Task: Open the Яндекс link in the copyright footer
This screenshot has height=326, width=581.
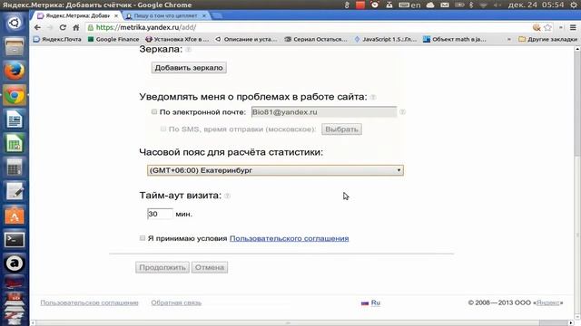Action: (548, 302)
